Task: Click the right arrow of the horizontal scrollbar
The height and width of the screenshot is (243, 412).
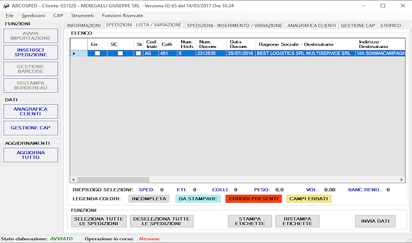Action: pyautogui.click(x=401, y=180)
